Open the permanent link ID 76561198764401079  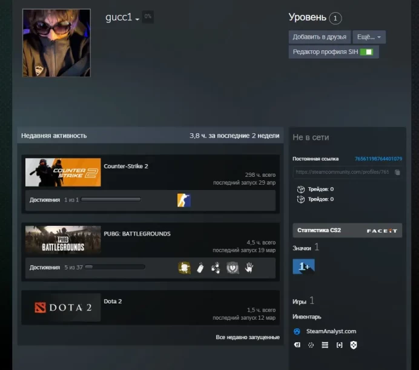[x=378, y=159]
